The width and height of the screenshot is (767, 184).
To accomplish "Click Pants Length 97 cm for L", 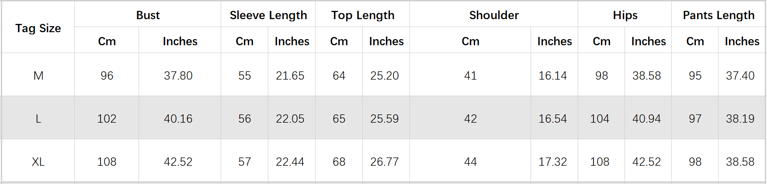I will 695,119.
